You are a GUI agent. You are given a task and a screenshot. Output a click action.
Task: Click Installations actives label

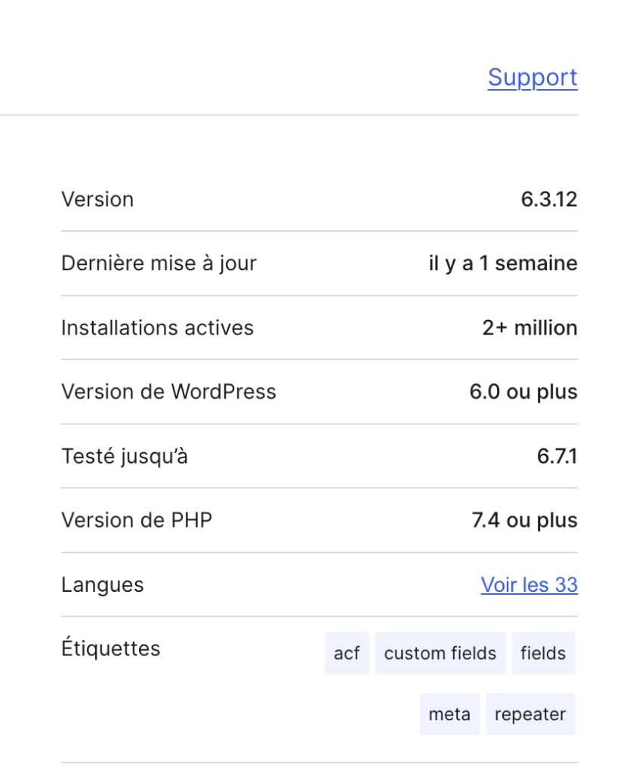click(157, 327)
